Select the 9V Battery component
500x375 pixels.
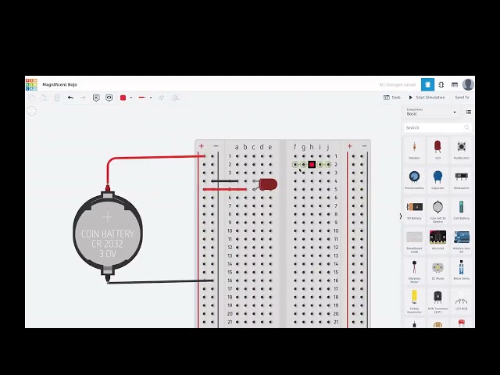point(414,210)
